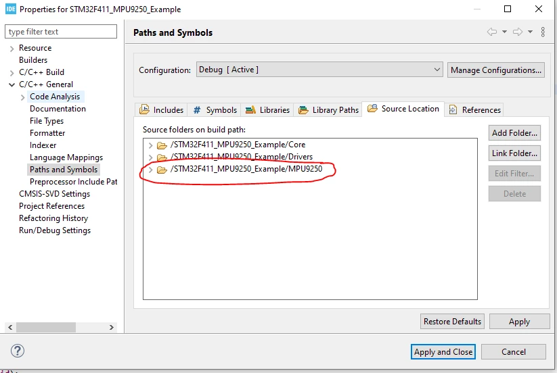
Task: Click the help question mark icon
Action: coord(18,351)
